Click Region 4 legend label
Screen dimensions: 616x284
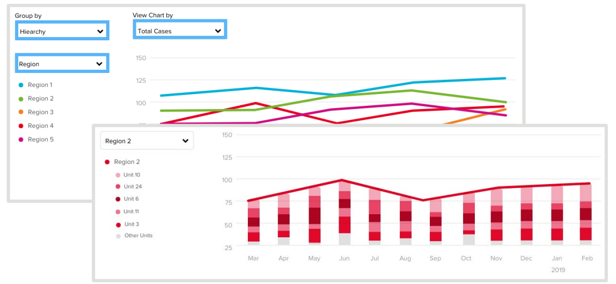pyautogui.click(x=41, y=126)
